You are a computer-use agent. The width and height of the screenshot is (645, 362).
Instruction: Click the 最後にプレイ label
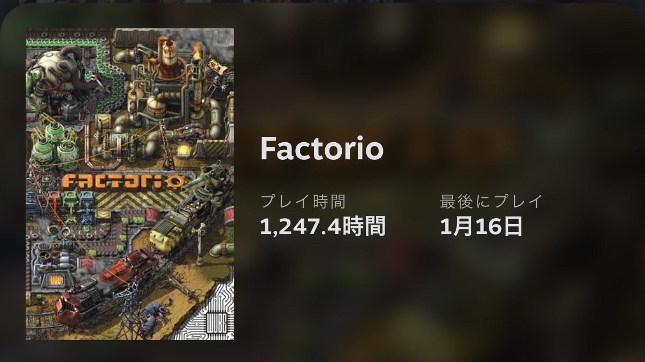click(492, 202)
